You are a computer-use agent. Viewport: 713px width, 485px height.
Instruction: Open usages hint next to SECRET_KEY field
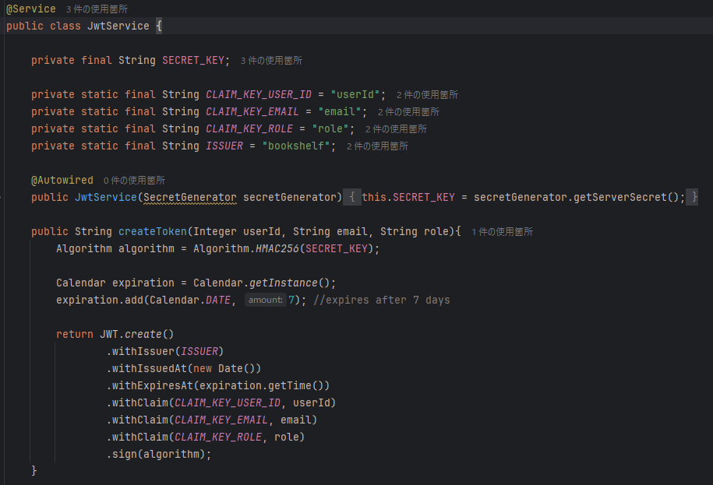pyautogui.click(x=271, y=61)
